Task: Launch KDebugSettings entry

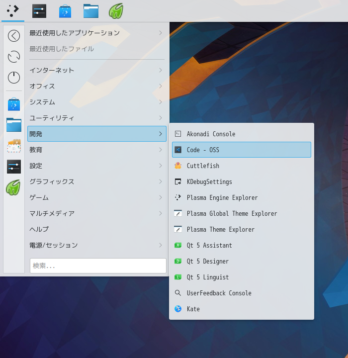Action: pos(242,181)
